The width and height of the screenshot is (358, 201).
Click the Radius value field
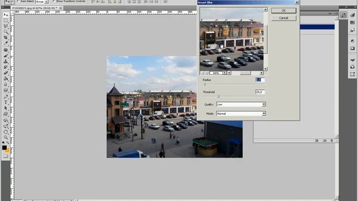click(x=260, y=80)
